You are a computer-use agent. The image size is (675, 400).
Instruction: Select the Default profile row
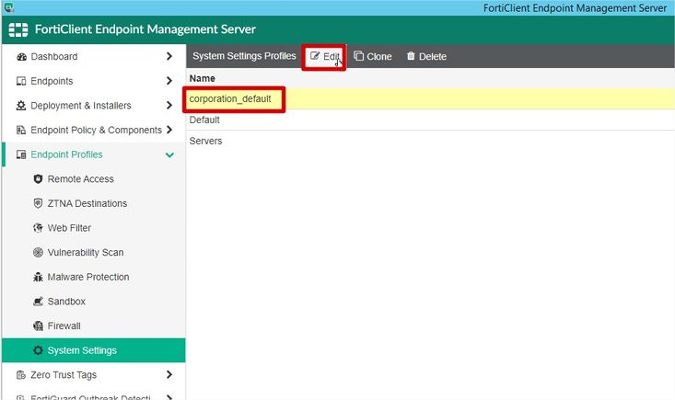coord(430,120)
